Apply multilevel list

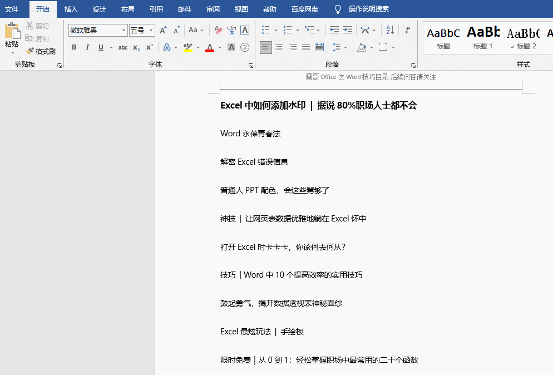coord(309,31)
